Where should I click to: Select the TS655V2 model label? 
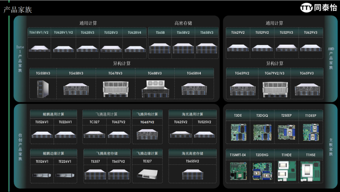(x=192, y=161)
